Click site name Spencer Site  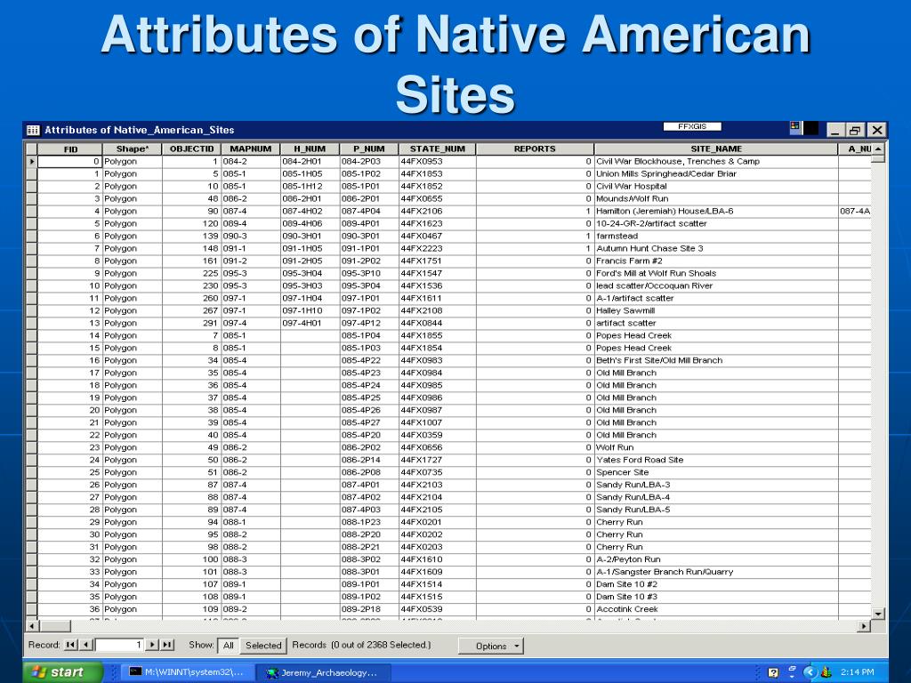pyautogui.click(x=622, y=472)
